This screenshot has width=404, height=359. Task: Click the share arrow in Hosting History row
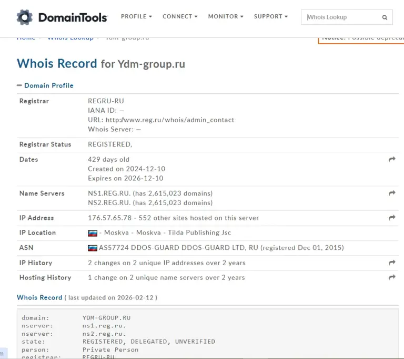(392, 277)
